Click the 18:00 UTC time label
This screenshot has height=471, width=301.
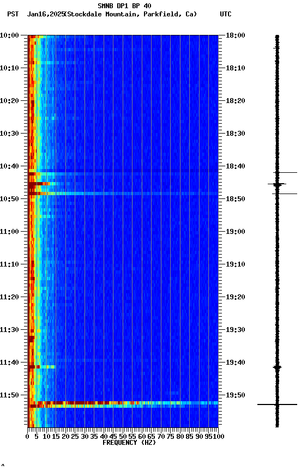point(235,35)
